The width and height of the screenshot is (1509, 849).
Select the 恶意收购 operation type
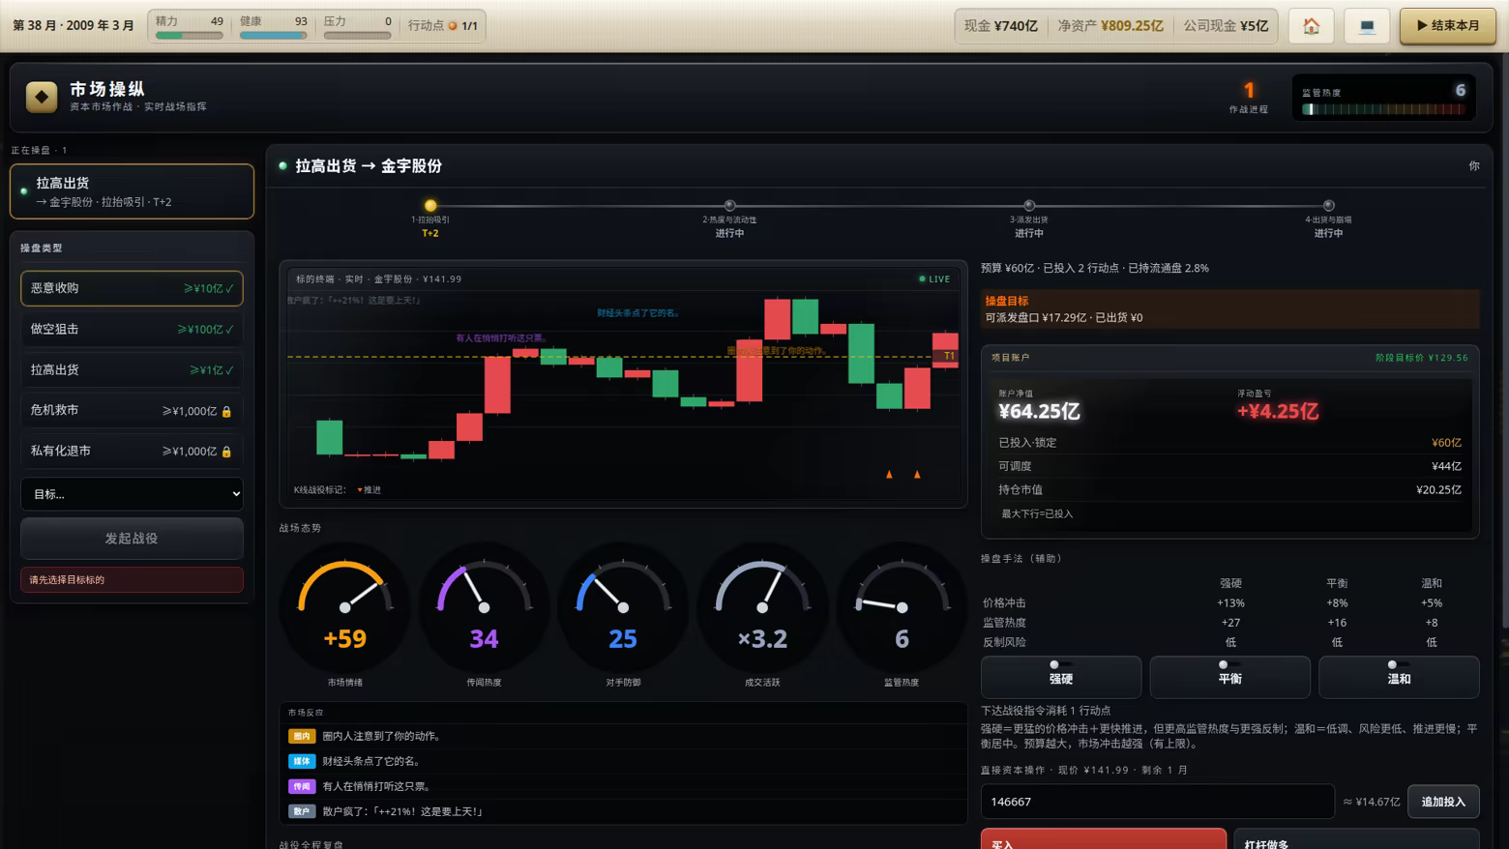132,288
